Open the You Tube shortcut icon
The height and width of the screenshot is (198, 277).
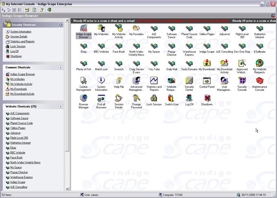coord(154,64)
